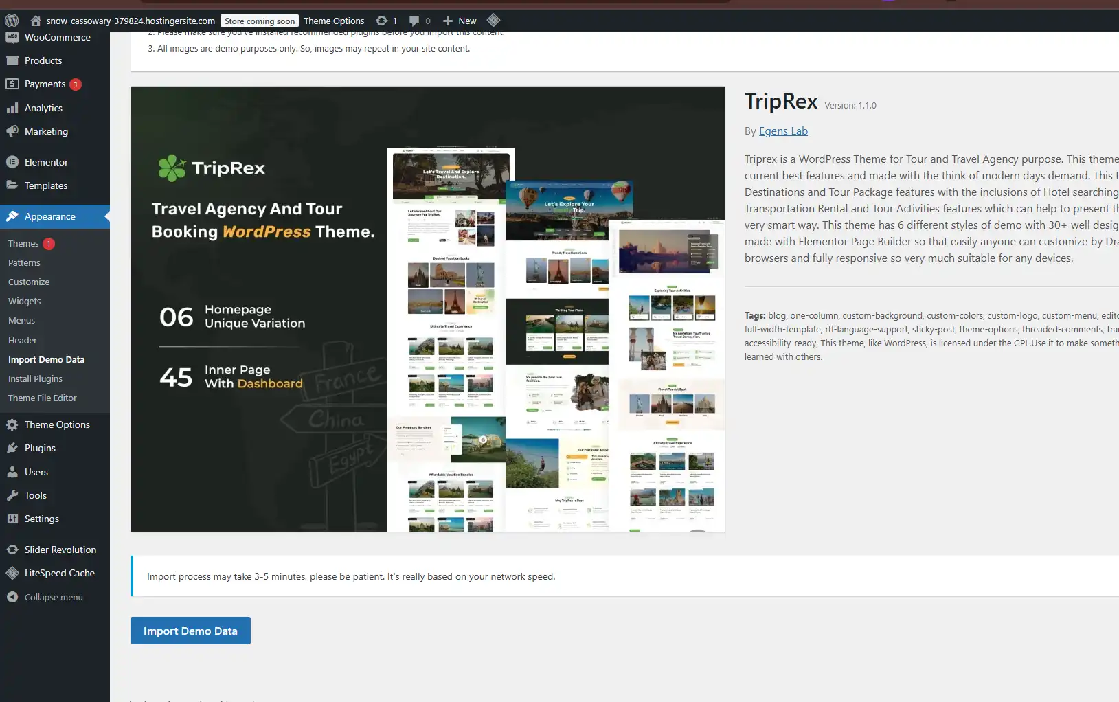
Task: Click the Users person icon
Action: click(x=12, y=472)
